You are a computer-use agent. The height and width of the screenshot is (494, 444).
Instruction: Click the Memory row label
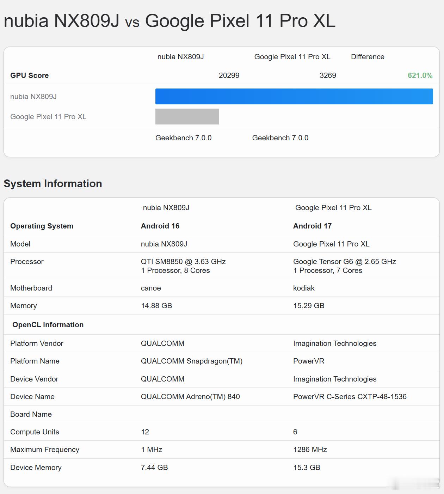tap(24, 306)
